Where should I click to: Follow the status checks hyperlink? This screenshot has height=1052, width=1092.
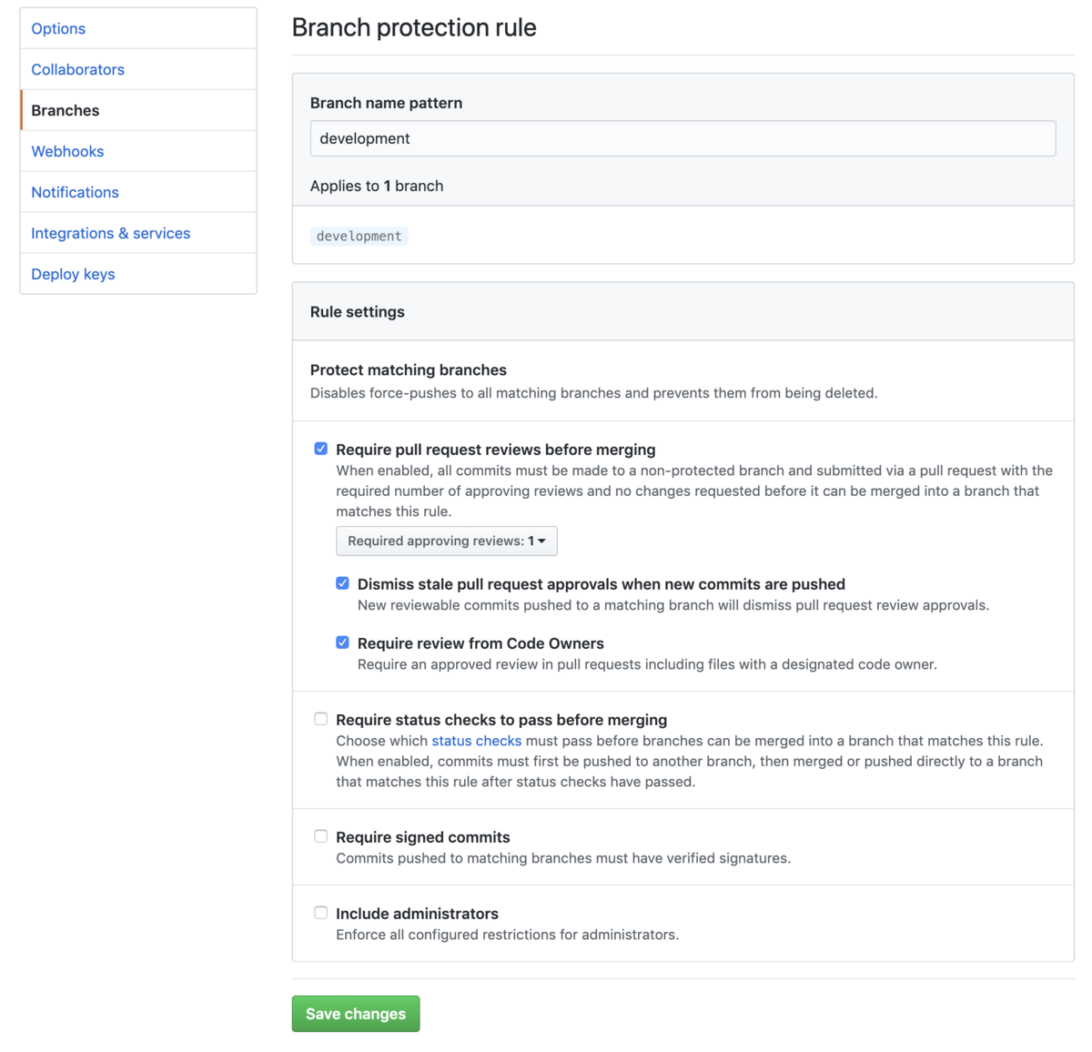tap(476, 741)
